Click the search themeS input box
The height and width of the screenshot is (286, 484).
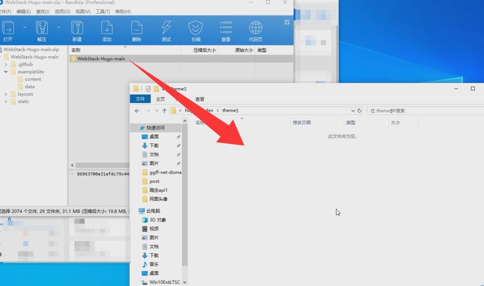[424, 111]
